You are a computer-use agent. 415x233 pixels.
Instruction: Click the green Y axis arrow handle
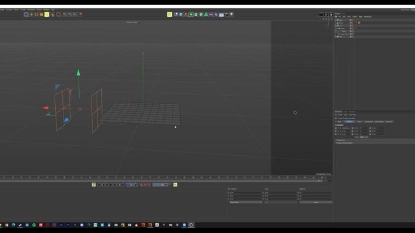click(78, 72)
